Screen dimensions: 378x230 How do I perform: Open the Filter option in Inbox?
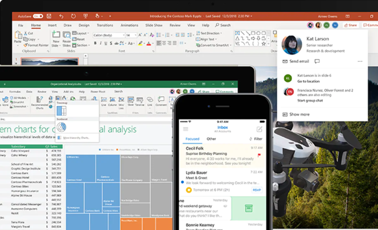tap(256, 139)
